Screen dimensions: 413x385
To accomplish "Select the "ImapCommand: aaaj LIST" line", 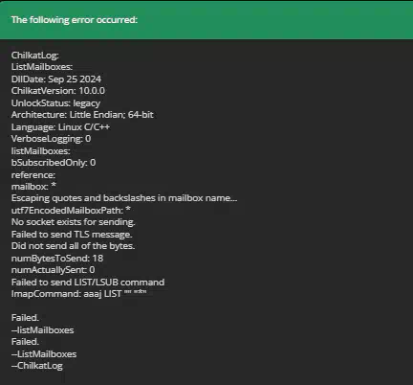I will tap(79, 294).
